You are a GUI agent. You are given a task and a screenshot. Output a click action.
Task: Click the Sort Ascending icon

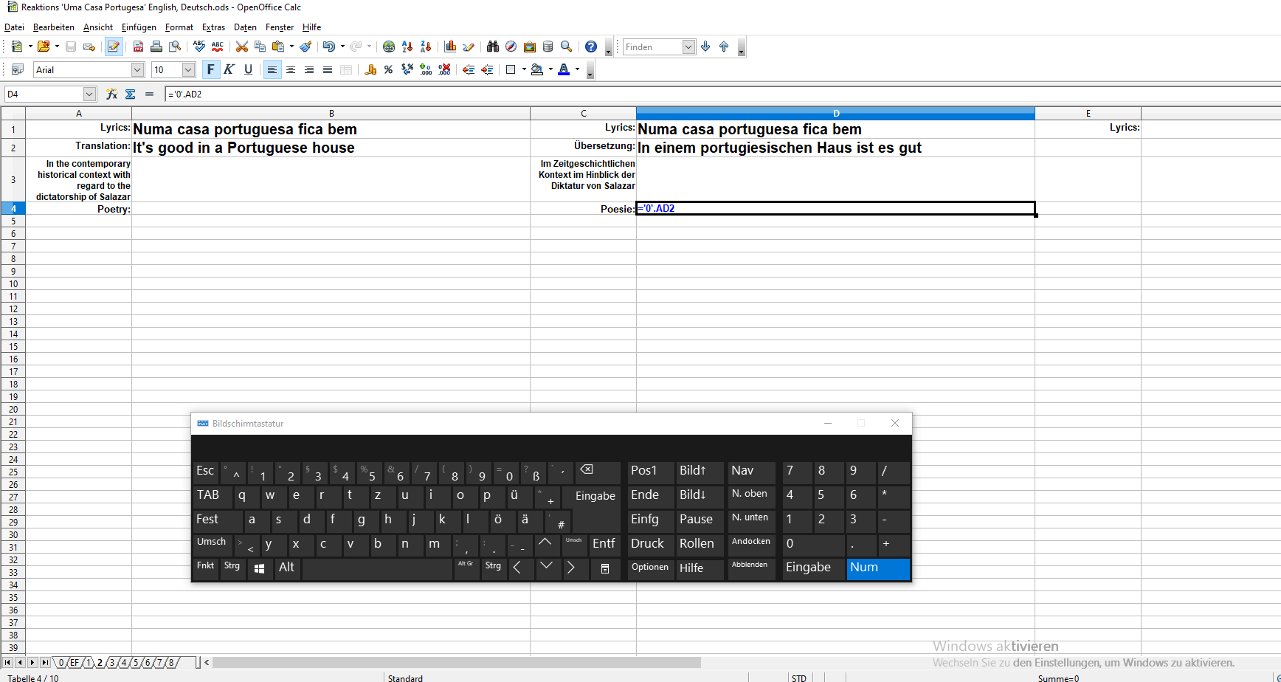[x=407, y=46]
